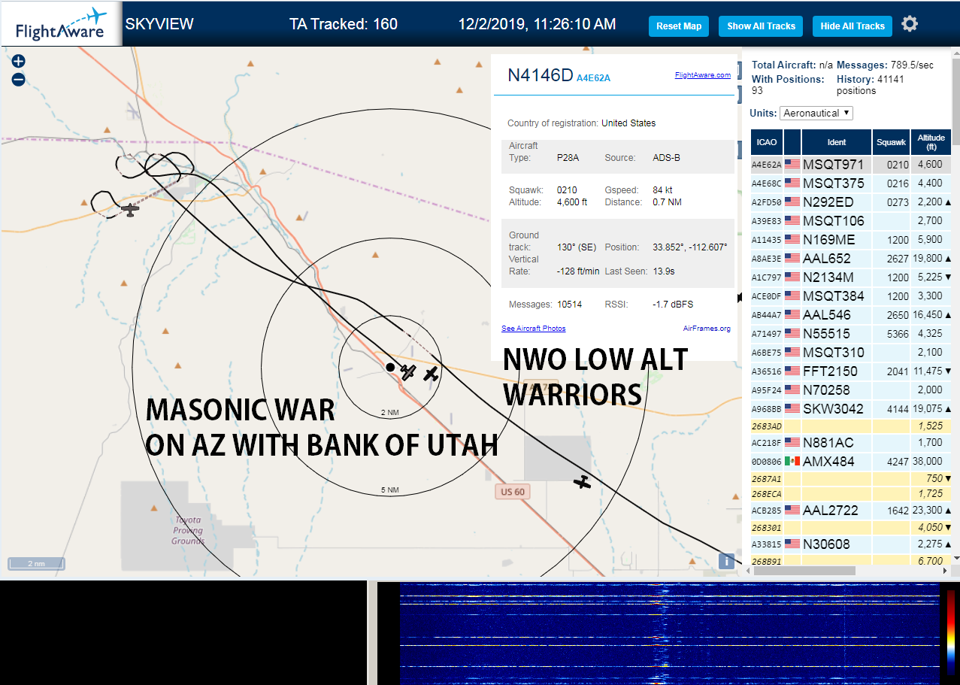Click the US flag in AAL652 row
This screenshot has width=960, height=685.
[x=792, y=258]
